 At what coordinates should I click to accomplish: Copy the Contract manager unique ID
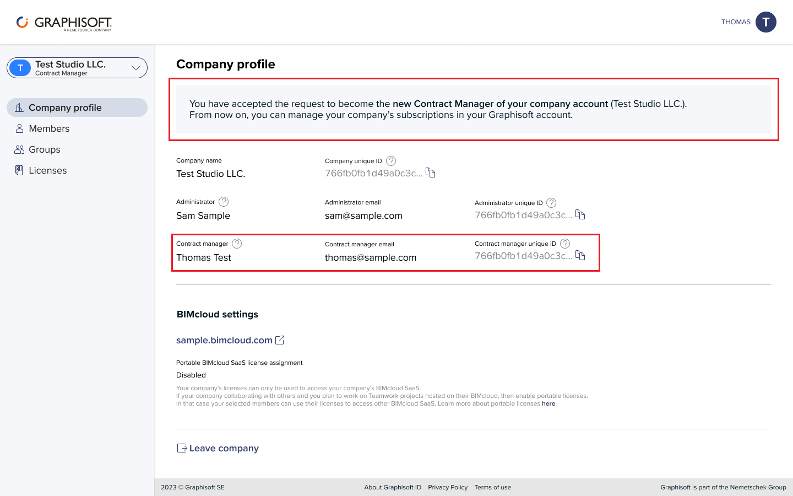[580, 255]
